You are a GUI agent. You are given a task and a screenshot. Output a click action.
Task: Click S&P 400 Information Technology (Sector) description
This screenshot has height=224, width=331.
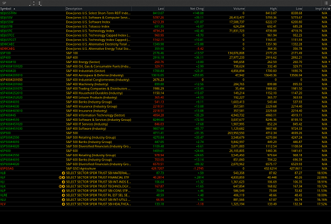click(x=95, y=115)
